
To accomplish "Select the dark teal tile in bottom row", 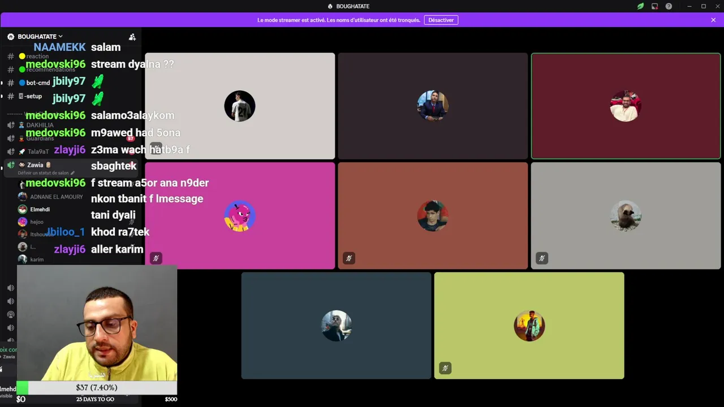I will click(x=336, y=326).
